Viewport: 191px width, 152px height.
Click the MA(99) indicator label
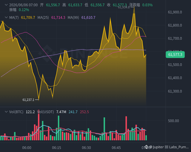coord(73,18)
